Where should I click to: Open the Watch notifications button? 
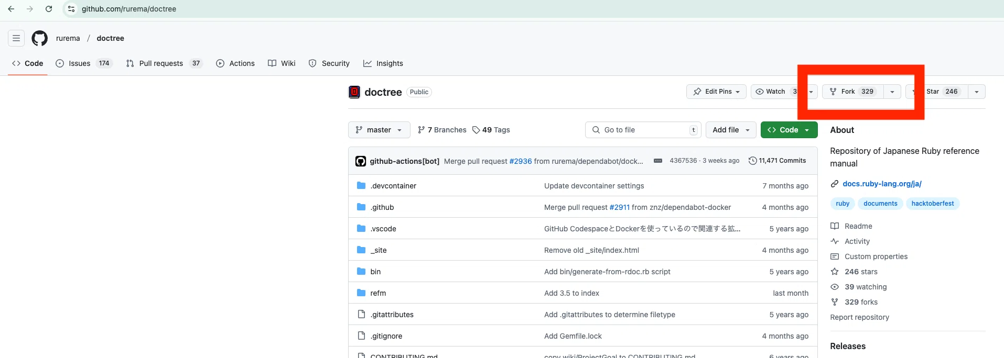pos(775,92)
